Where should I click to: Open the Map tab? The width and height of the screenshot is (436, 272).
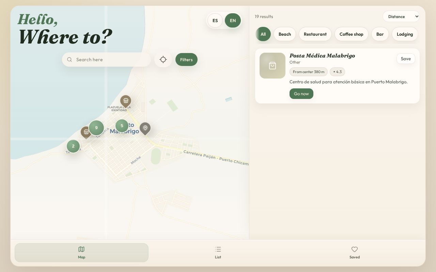coord(81,253)
